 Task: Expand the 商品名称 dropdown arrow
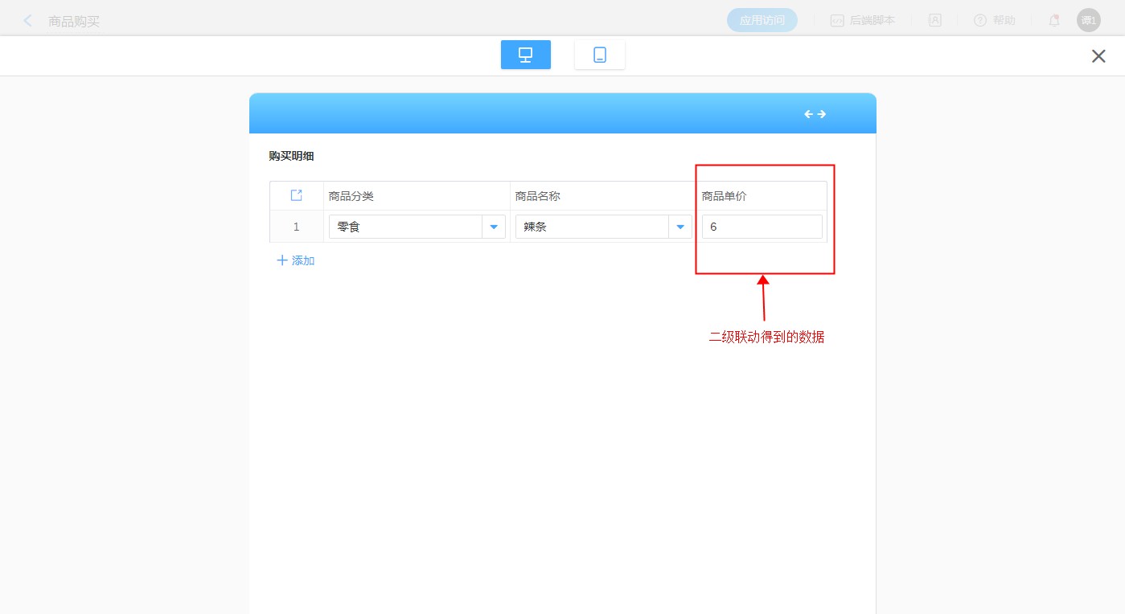point(680,227)
